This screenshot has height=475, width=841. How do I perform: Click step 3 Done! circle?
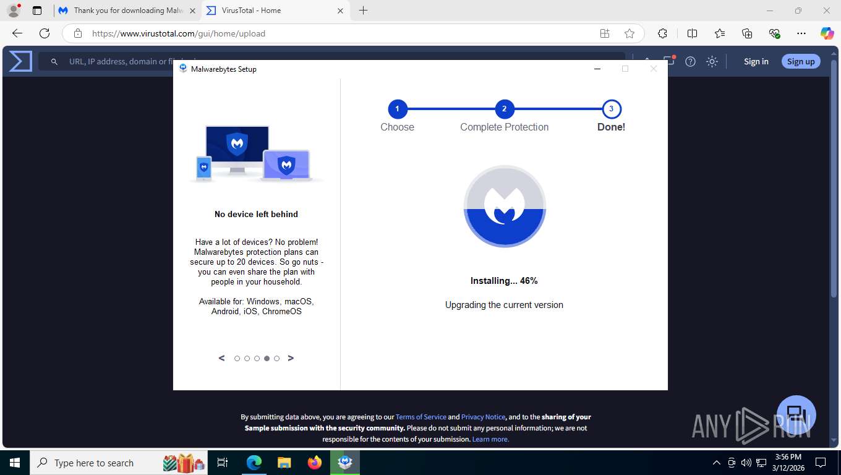[612, 109]
